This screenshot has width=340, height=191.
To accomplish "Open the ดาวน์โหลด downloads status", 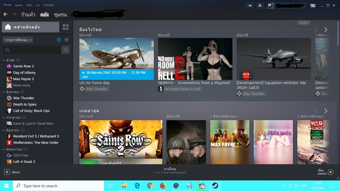I will 170,171.
